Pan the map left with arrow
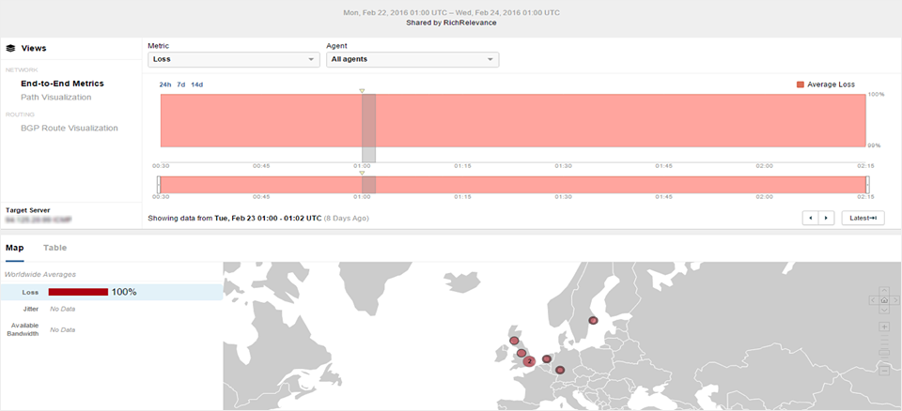 (x=875, y=299)
